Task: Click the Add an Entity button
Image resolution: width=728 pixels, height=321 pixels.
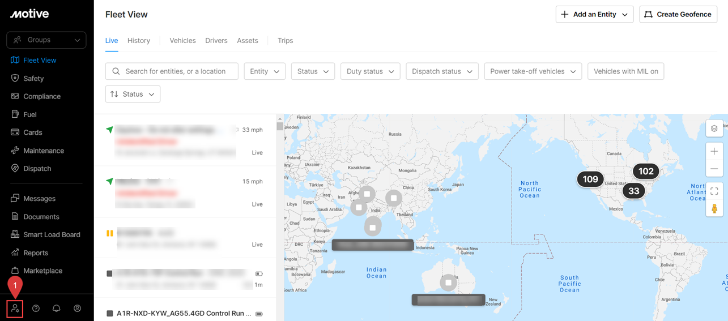Action: point(594,15)
